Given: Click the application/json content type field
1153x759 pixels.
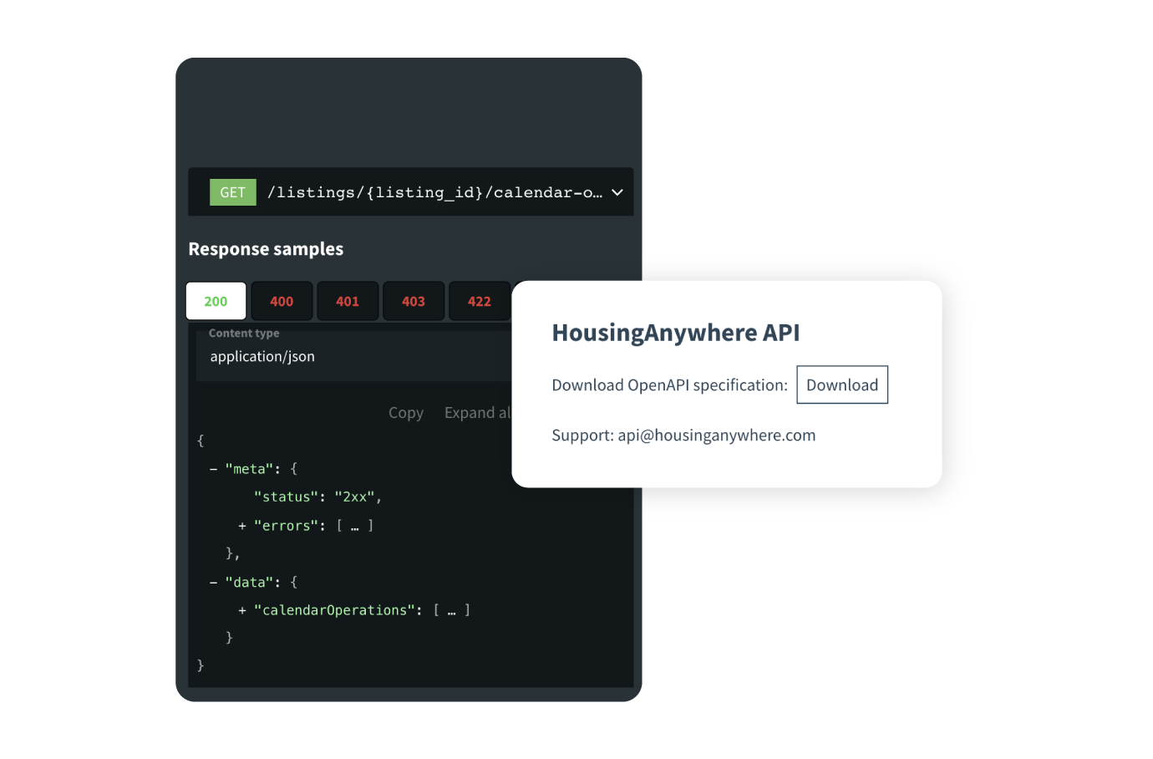Looking at the screenshot, I should [354, 356].
